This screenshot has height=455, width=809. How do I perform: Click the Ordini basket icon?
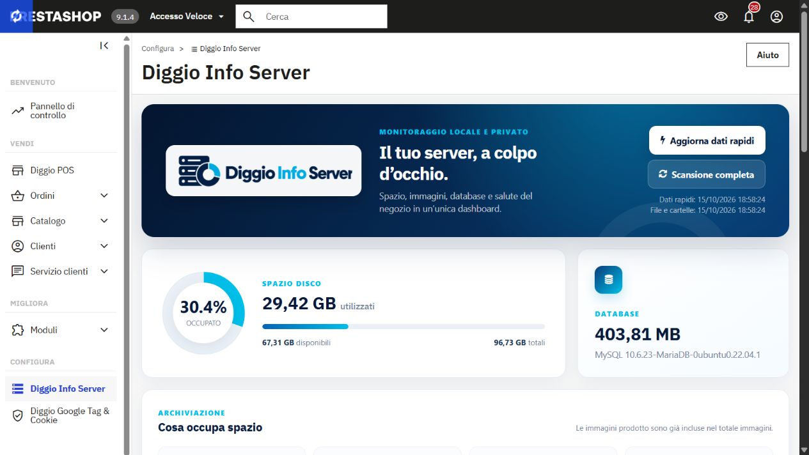18,196
